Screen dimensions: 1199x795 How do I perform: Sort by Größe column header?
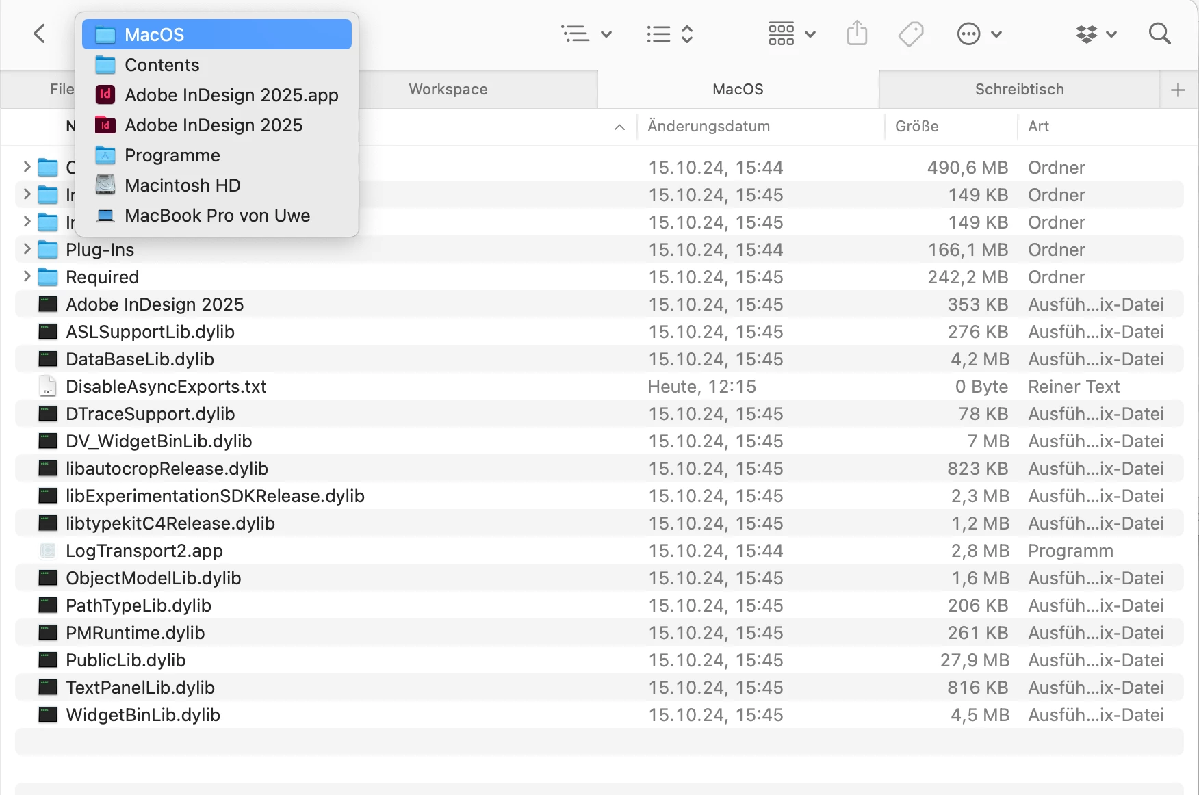coord(916,126)
